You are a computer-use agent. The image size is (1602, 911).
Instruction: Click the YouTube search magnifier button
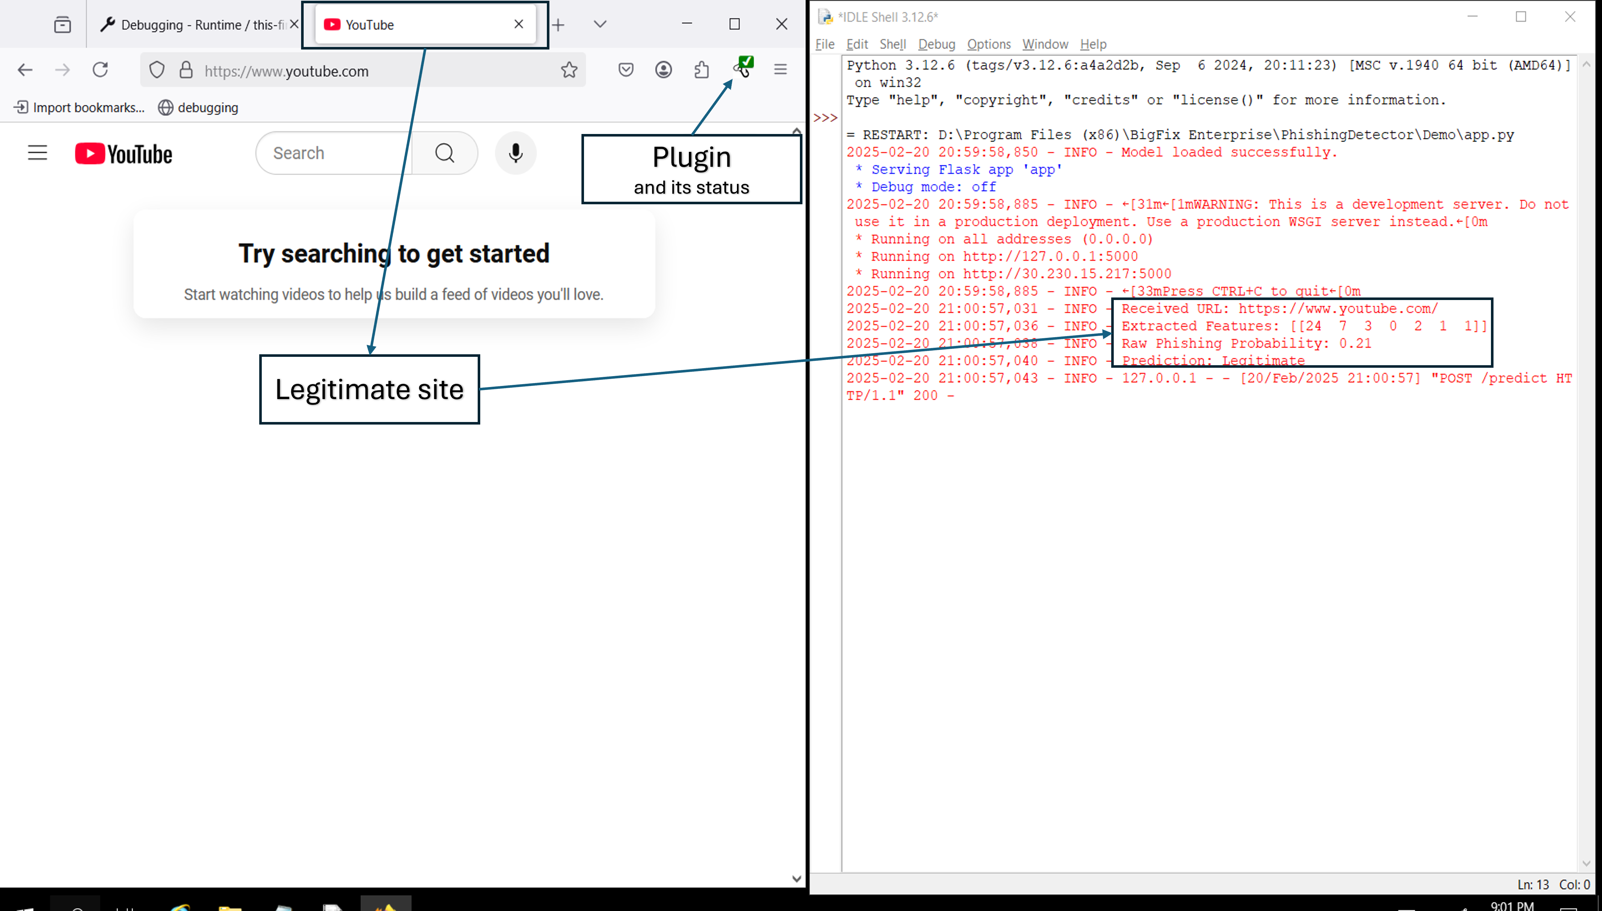pyautogui.click(x=445, y=153)
